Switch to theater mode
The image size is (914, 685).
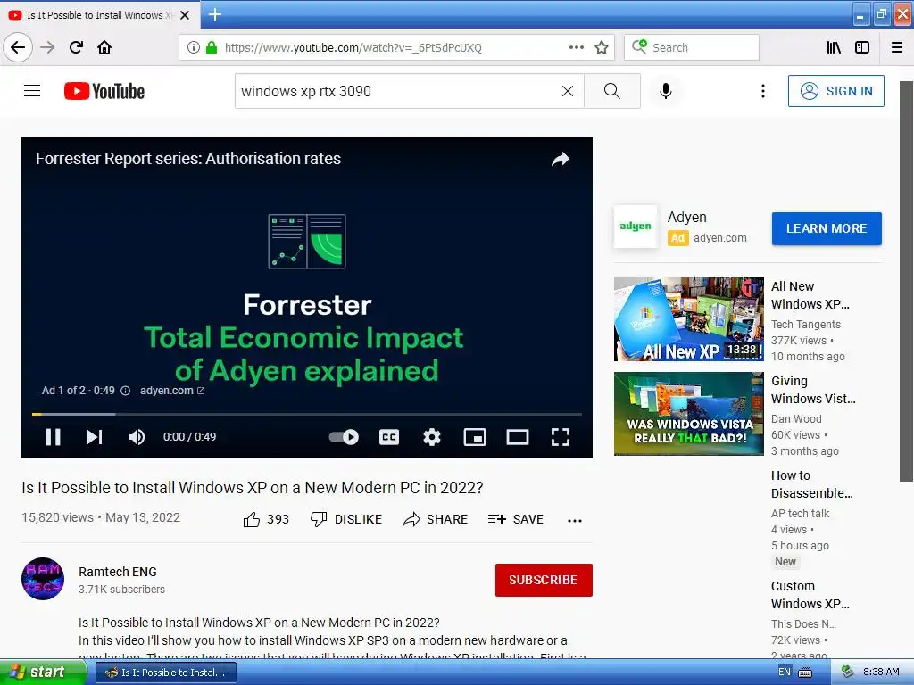coord(517,437)
